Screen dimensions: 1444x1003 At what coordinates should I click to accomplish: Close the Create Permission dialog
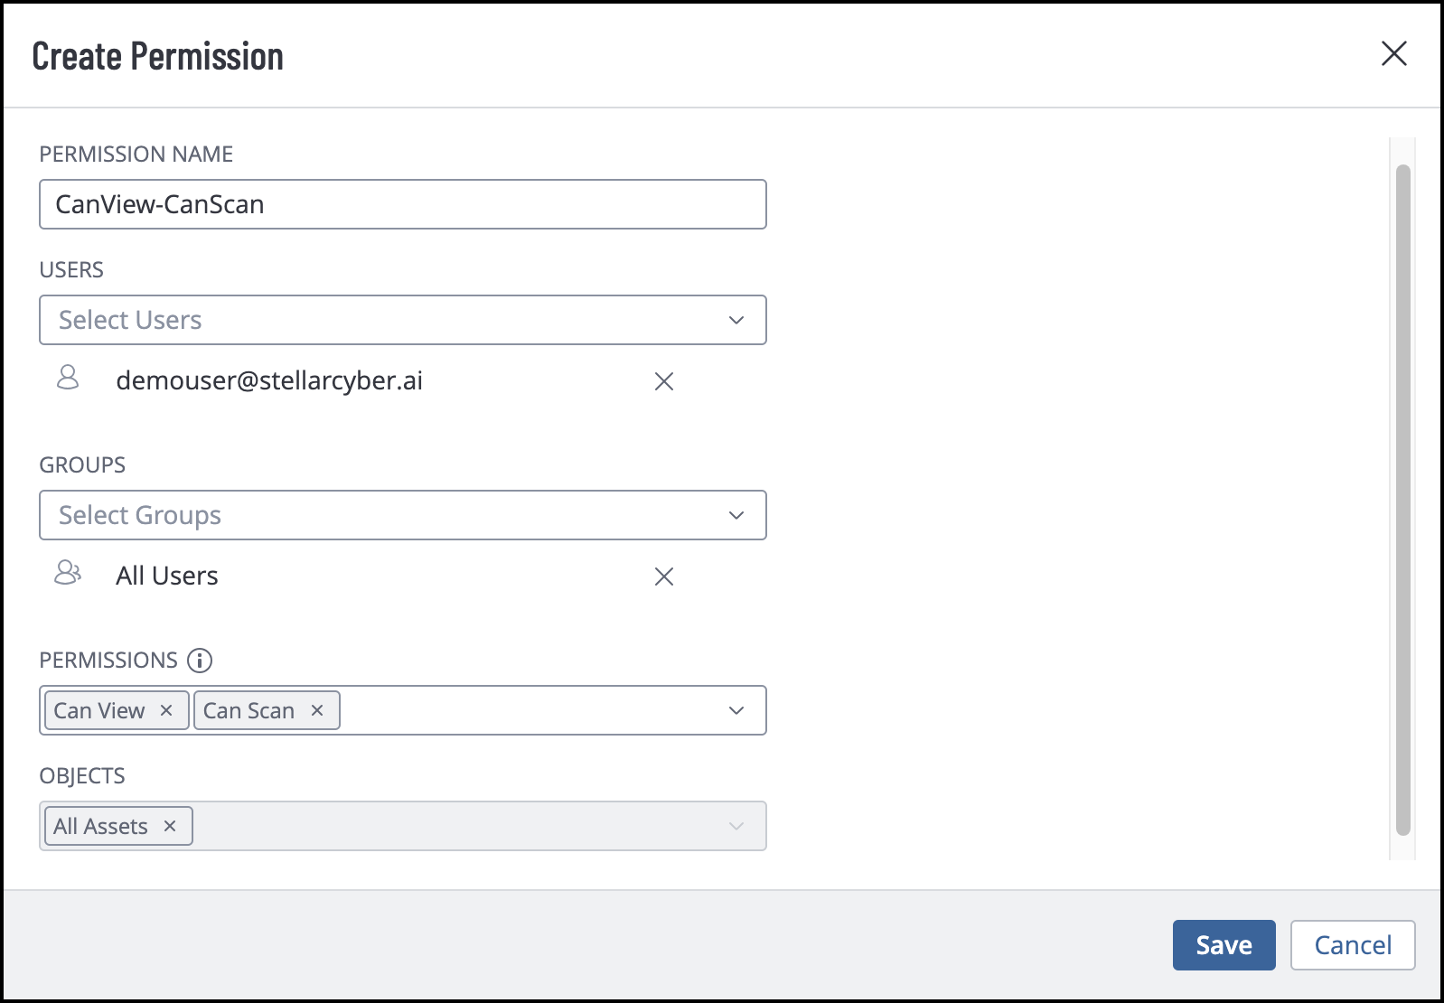[x=1394, y=53]
